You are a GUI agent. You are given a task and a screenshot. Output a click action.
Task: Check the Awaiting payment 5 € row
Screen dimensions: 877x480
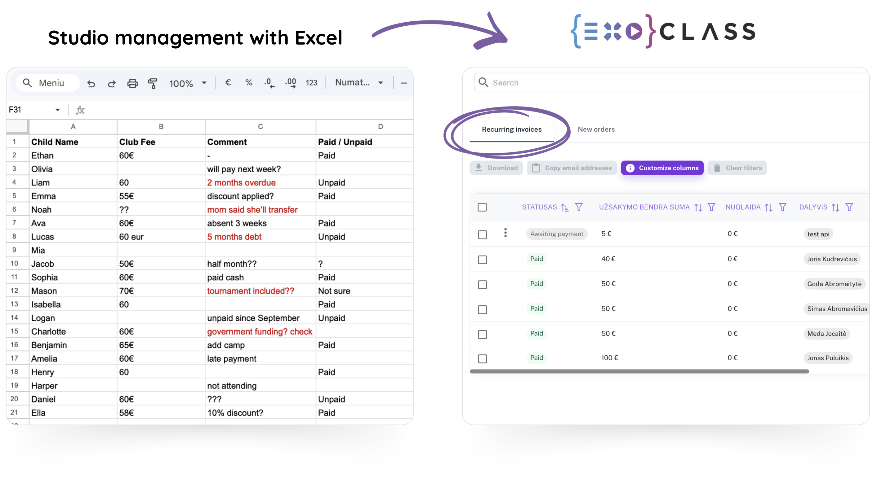pyautogui.click(x=482, y=234)
